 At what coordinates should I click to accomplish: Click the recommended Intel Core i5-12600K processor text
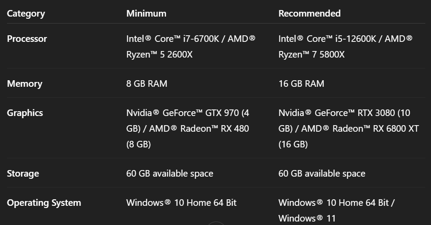(327, 39)
